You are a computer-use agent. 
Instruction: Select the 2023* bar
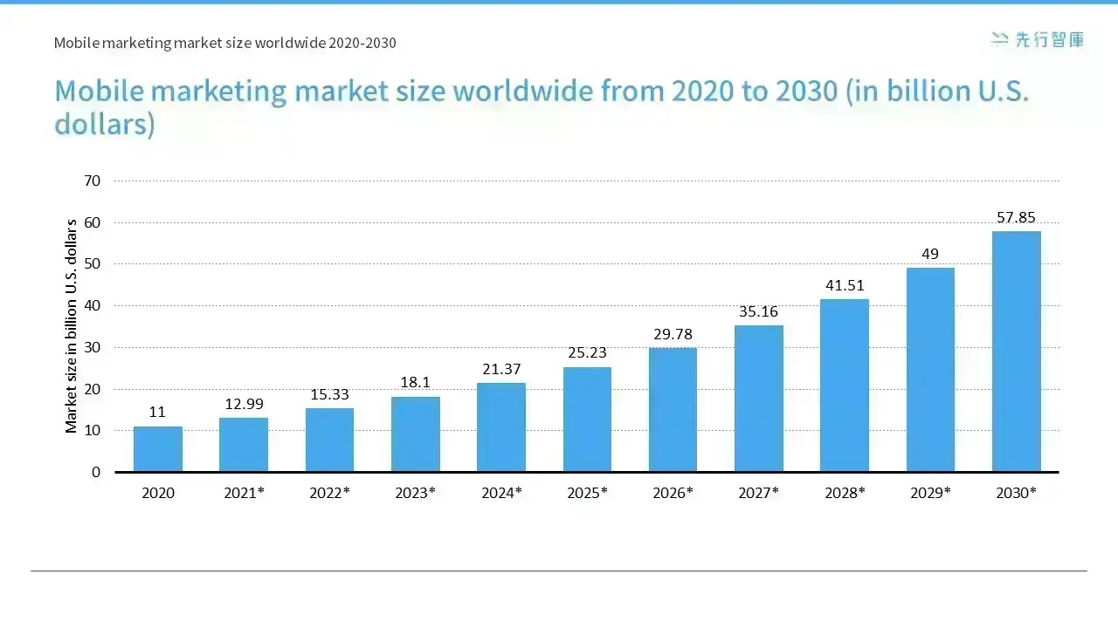pyautogui.click(x=416, y=434)
